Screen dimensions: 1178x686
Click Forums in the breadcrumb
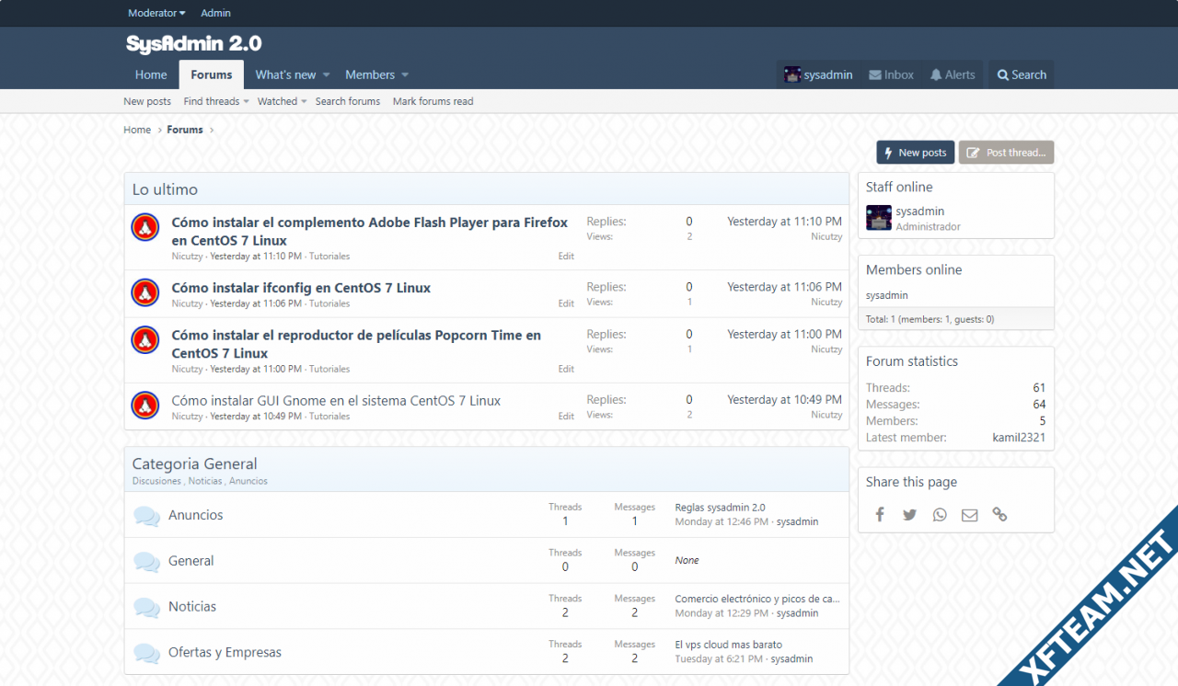click(185, 130)
